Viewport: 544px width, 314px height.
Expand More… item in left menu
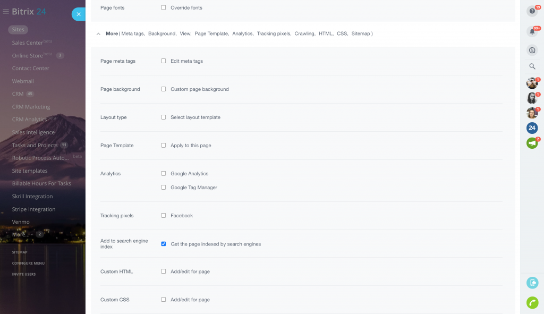tap(21, 234)
